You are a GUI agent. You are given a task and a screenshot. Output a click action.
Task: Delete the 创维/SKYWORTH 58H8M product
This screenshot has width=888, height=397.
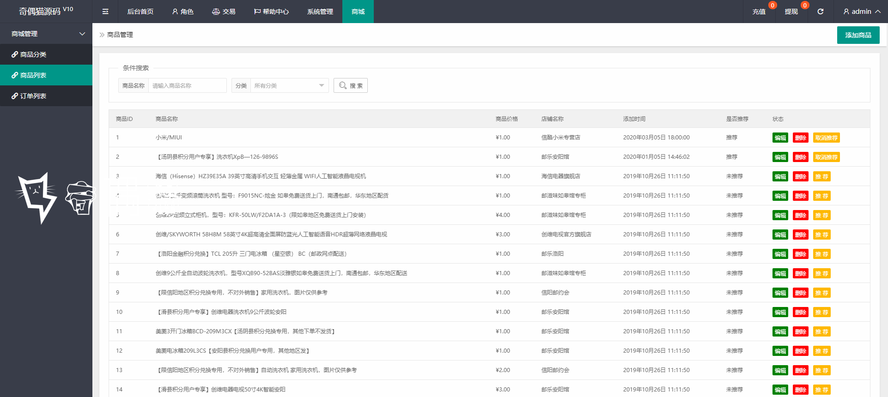tap(801, 235)
